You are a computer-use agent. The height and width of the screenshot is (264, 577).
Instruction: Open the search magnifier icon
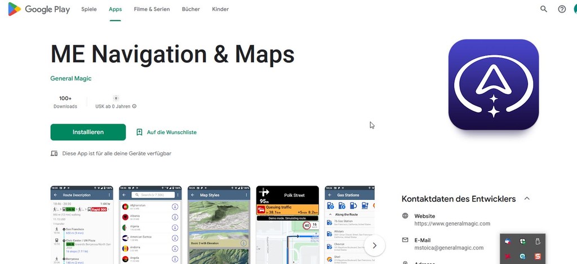pyautogui.click(x=544, y=9)
